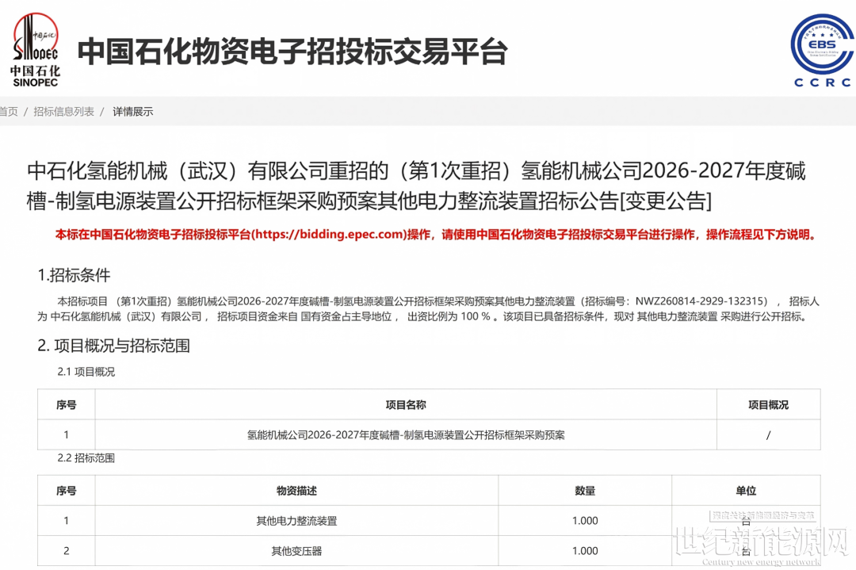This screenshot has height=570, width=856.
Task: Go to 招标信息列表 breadcrumb
Action: click(64, 111)
